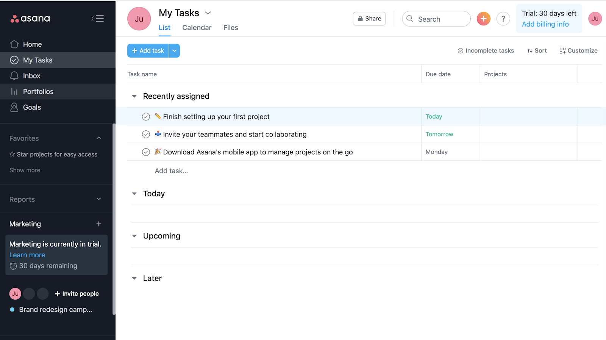Collapse the Today section
The image size is (606, 340).
click(134, 194)
